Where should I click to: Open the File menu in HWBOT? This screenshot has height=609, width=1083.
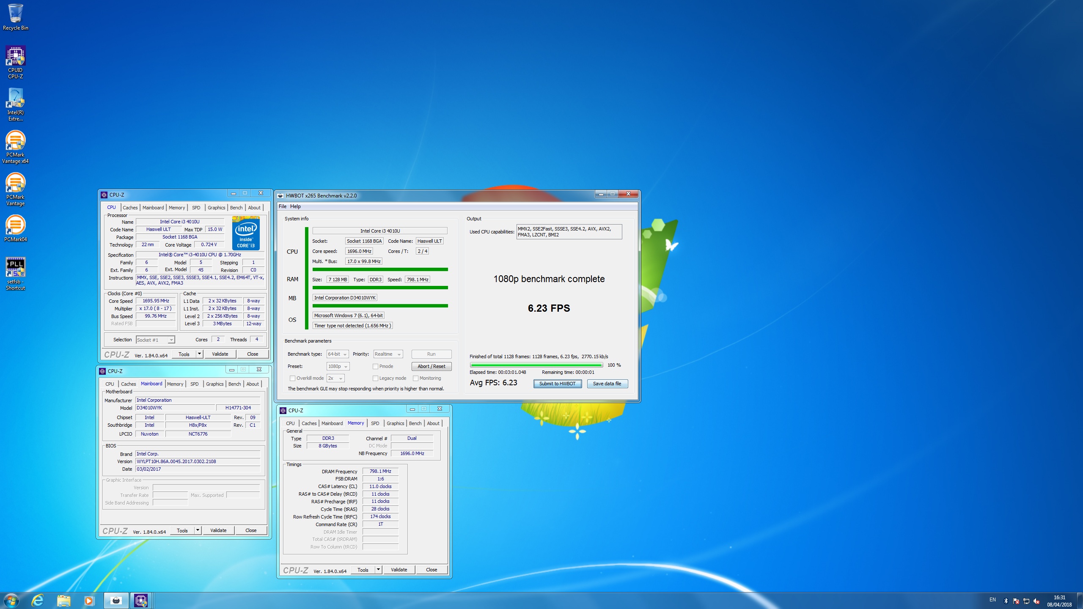pyautogui.click(x=282, y=206)
